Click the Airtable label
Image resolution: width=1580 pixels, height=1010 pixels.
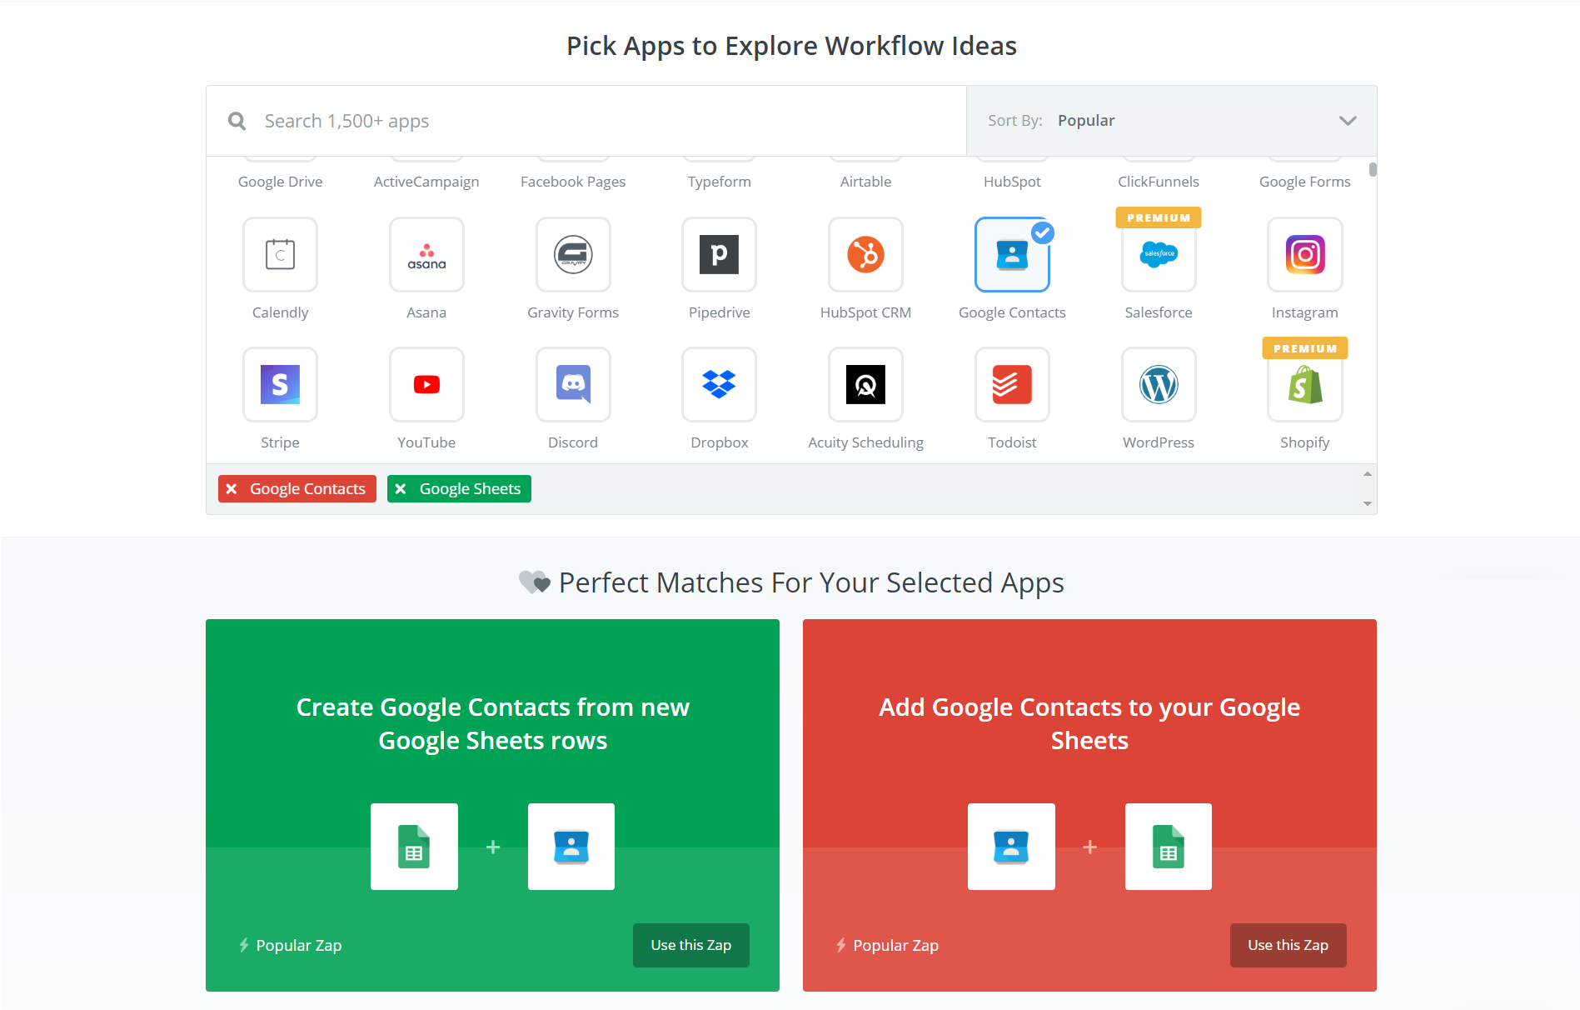coord(865,182)
